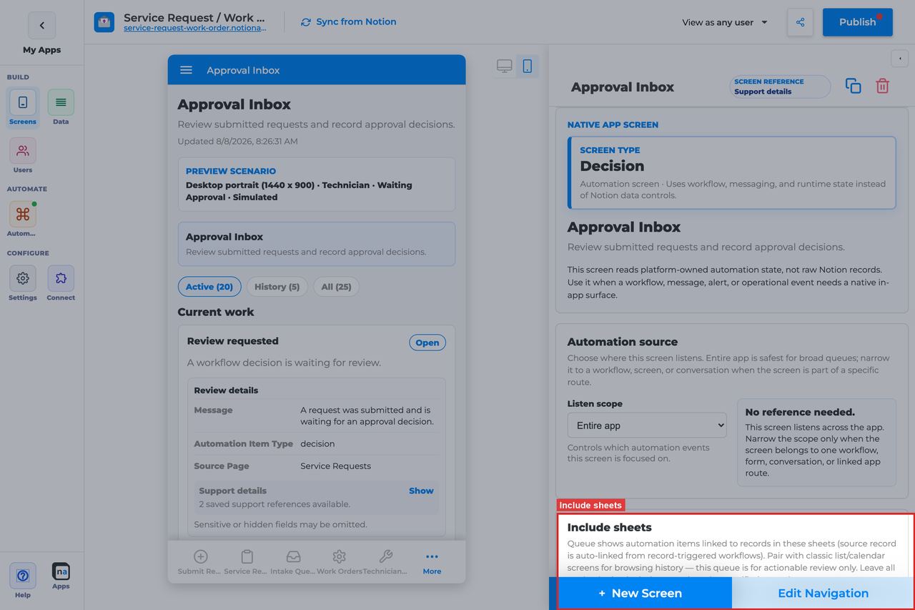Open the service-request-work-order app link

194,29
